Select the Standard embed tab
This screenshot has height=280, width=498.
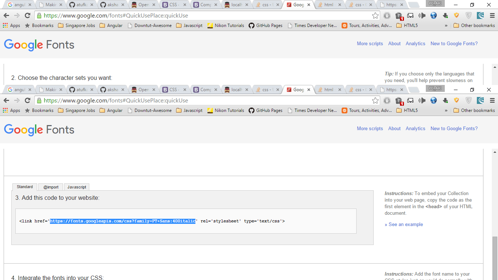point(25,187)
